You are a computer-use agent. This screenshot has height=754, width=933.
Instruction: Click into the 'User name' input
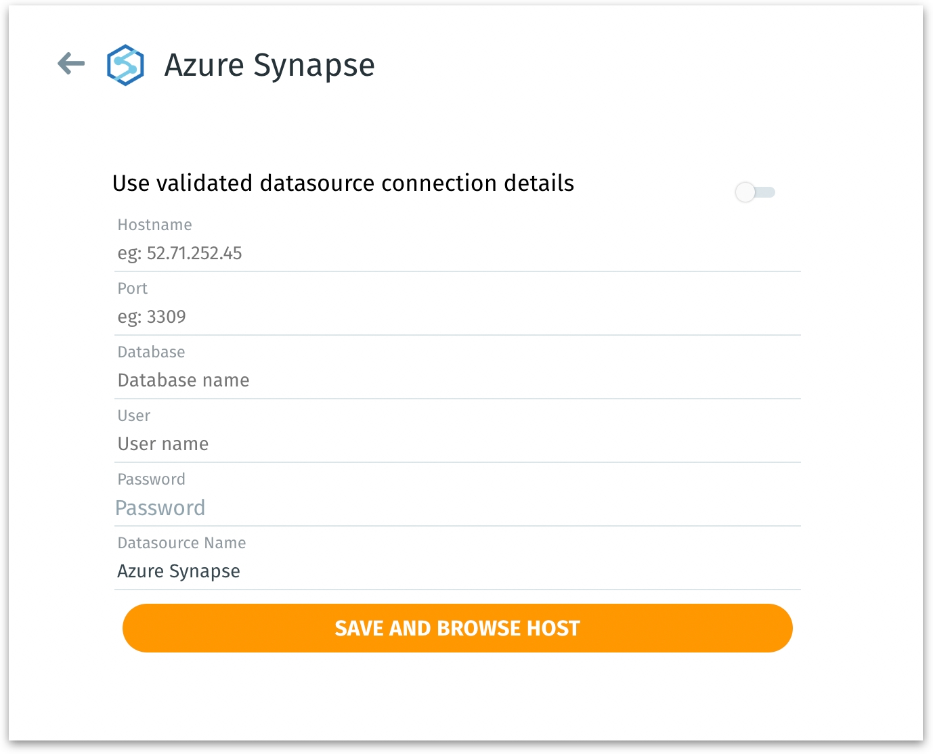point(457,445)
